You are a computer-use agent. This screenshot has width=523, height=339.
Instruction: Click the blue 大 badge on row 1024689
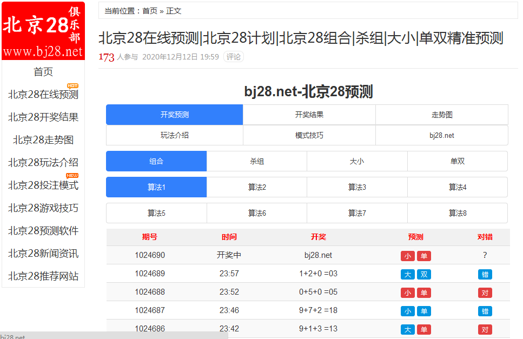pyautogui.click(x=408, y=274)
